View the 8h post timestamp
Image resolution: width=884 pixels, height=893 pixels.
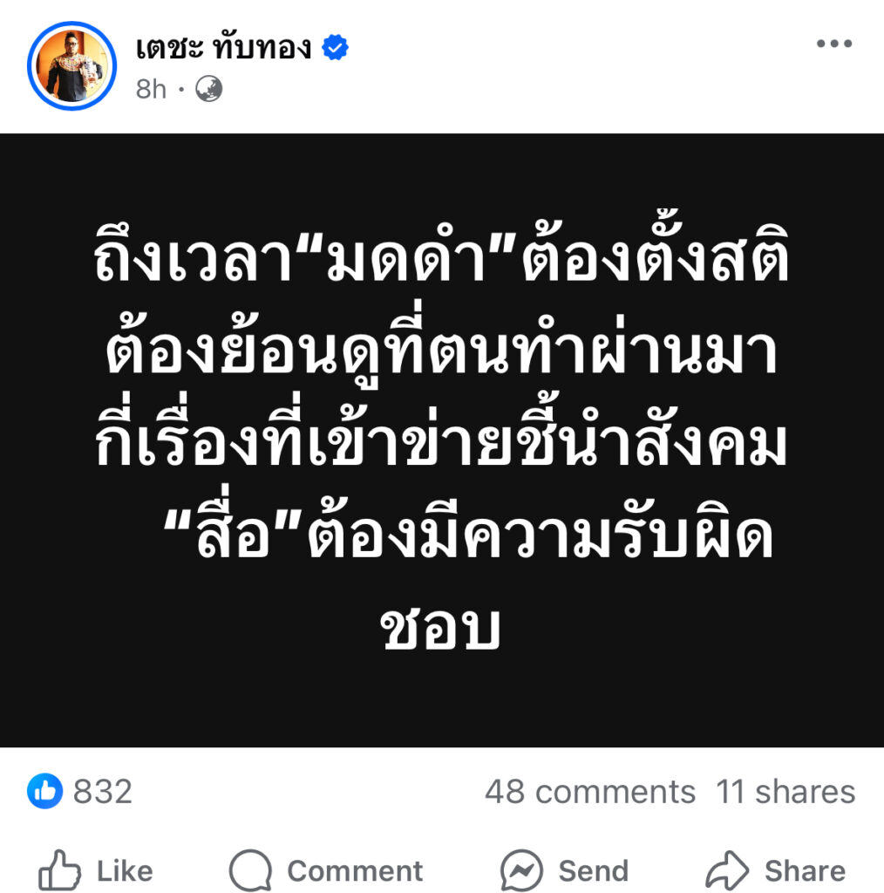151,90
